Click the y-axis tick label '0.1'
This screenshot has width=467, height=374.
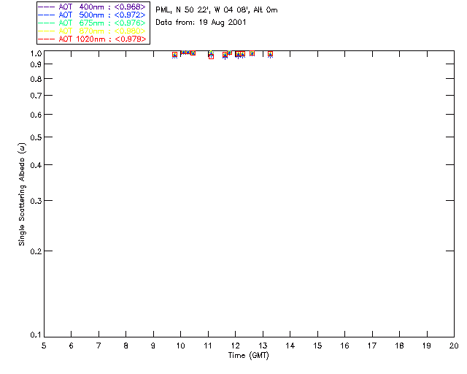pos(36,335)
